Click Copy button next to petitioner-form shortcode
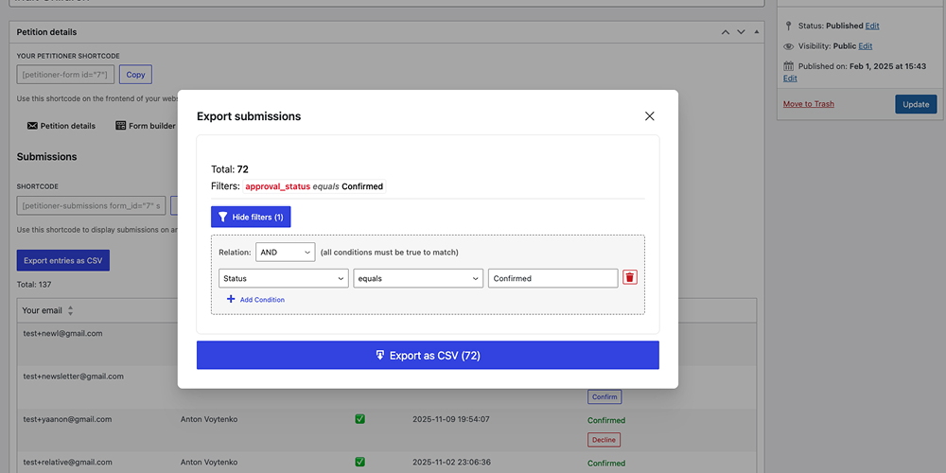 135,75
